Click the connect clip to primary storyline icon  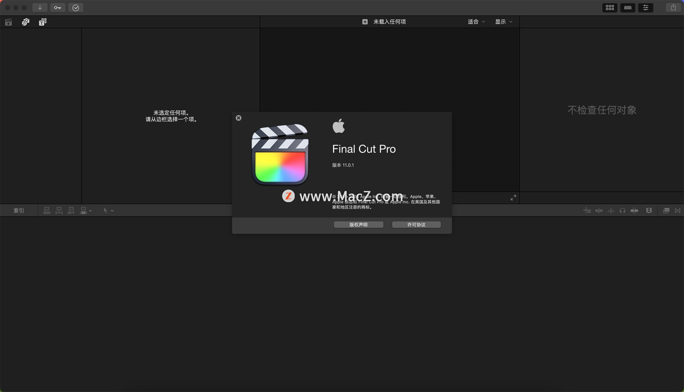click(47, 211)
